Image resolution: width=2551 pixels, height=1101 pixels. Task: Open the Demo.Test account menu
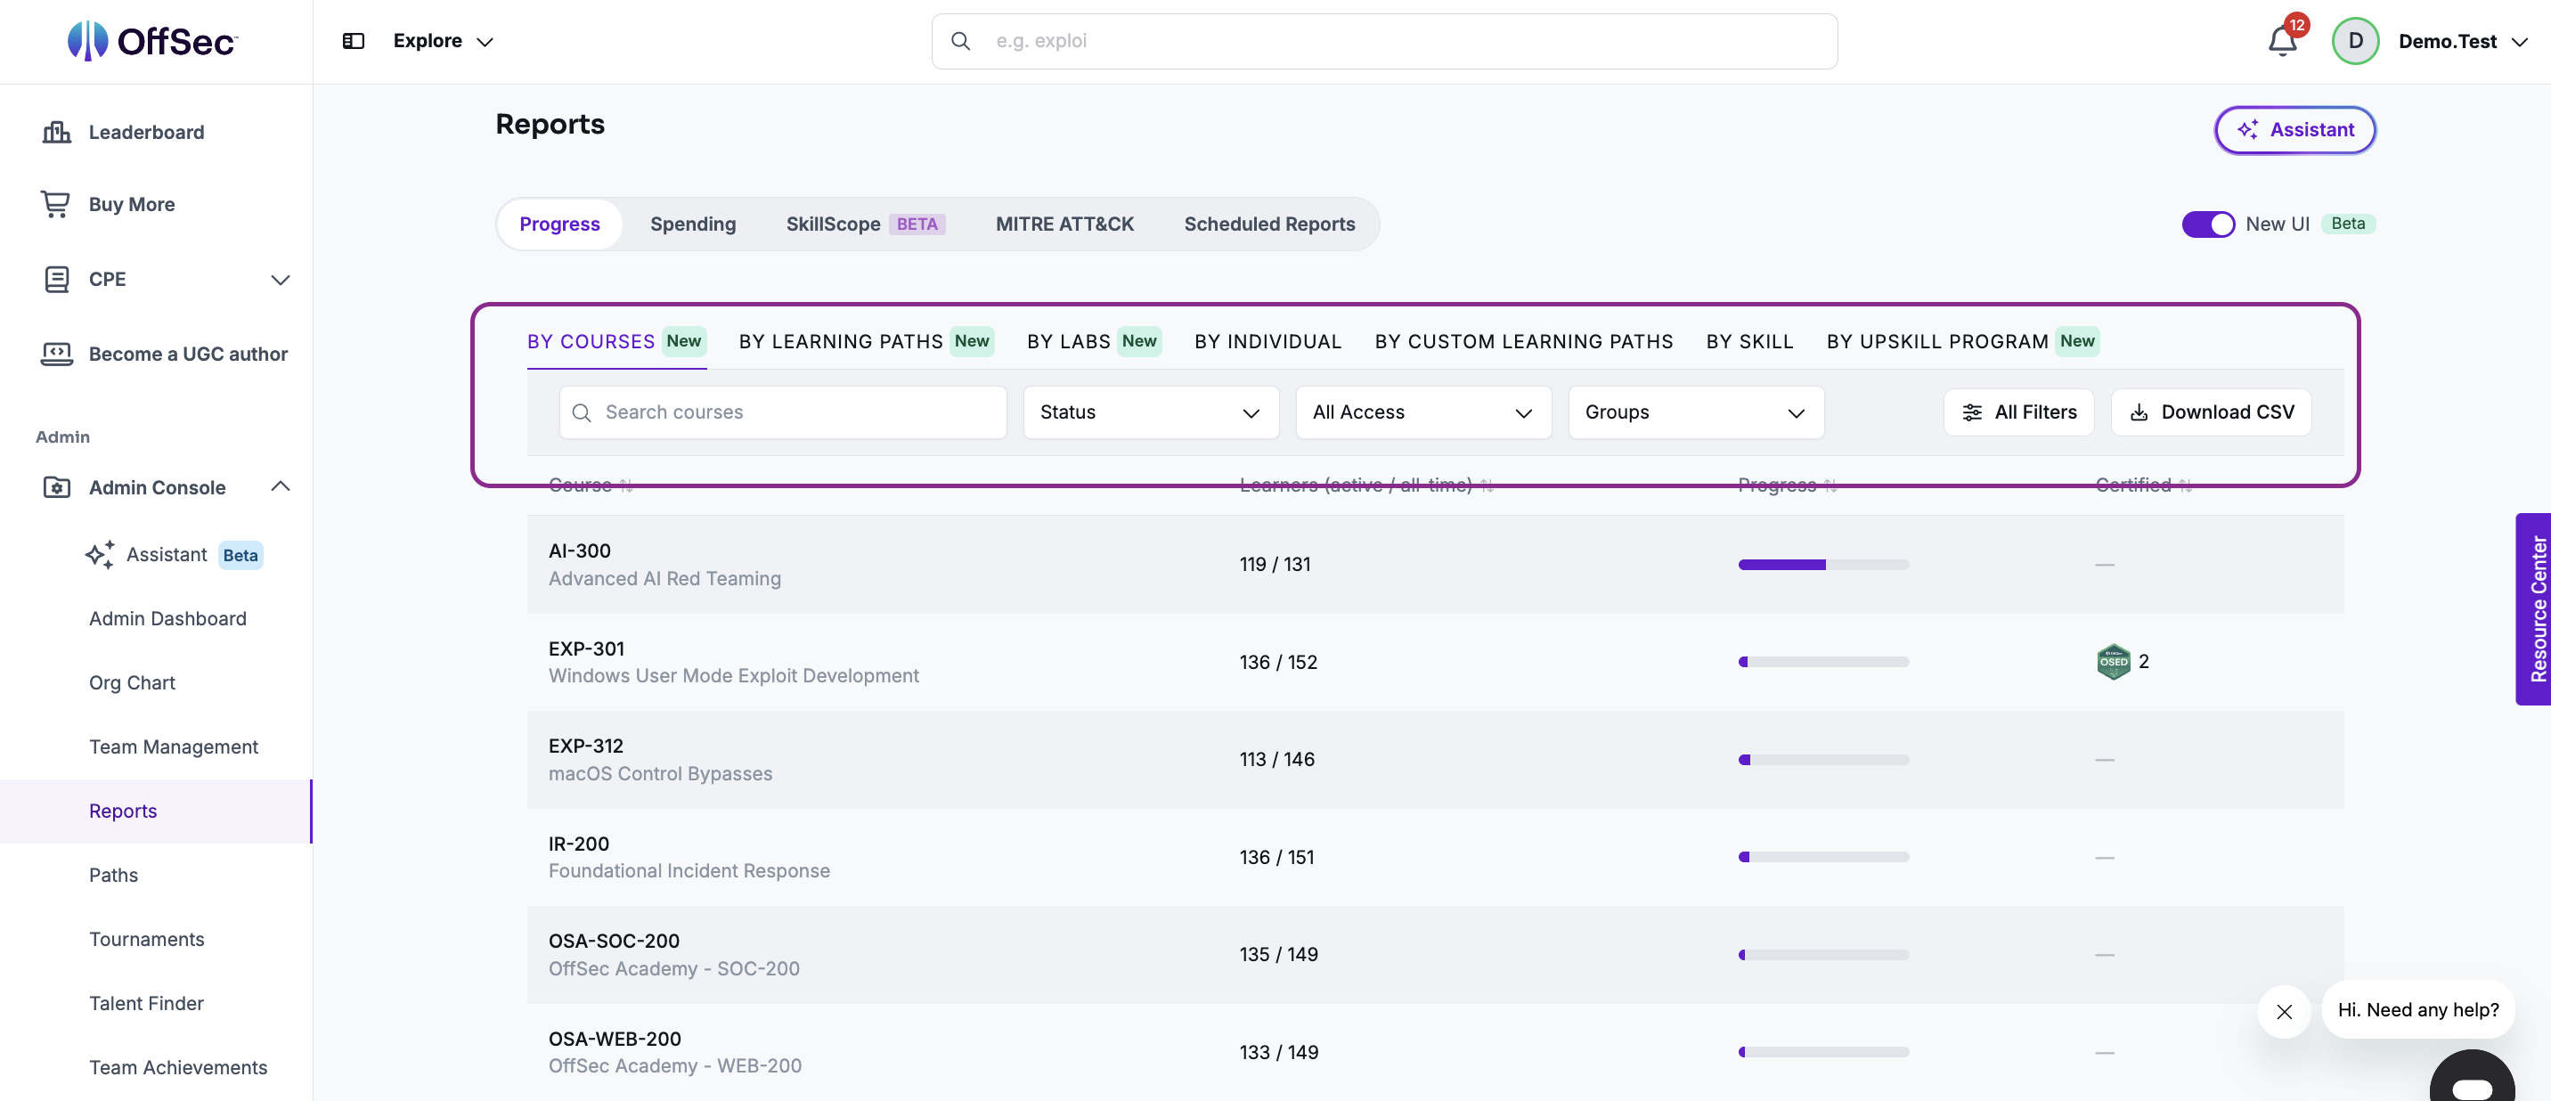pos(2462,41)
